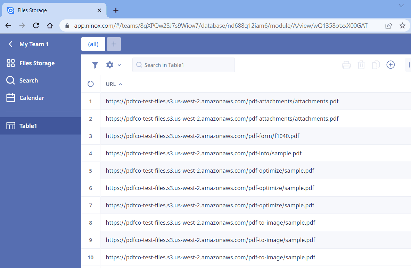Viewport: 411px width, 268px height.
Task: Click the duplicate record icon
Action: (376, 65)
